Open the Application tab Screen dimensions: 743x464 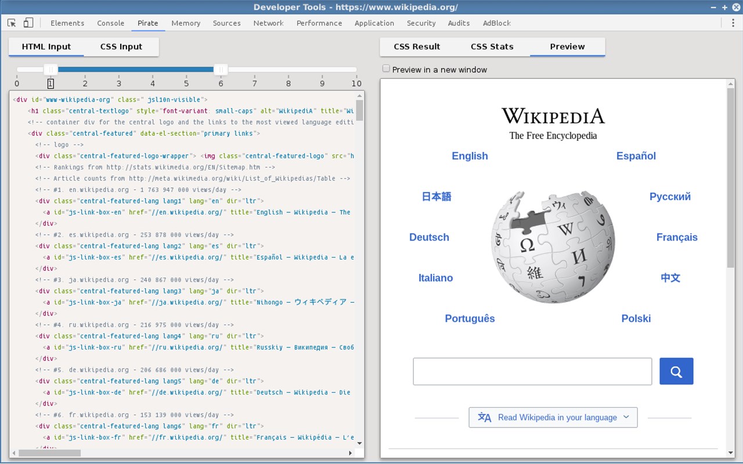(x=374, y=23)
